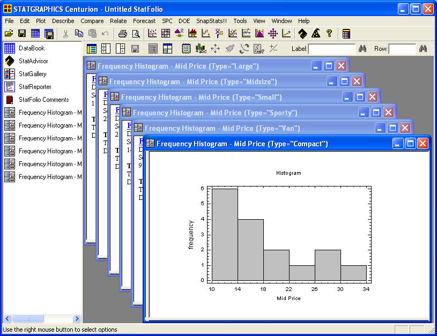Click the matrix plot grid icon
Image resolution: width=437 pixels, height=336 pixels.
[166, 34]
